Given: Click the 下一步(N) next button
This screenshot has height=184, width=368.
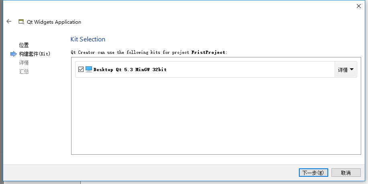Looking at the screenshot, I should [x=313, y=173].
